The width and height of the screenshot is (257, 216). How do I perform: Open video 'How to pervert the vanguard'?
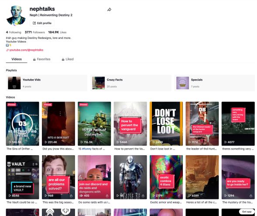130,124
